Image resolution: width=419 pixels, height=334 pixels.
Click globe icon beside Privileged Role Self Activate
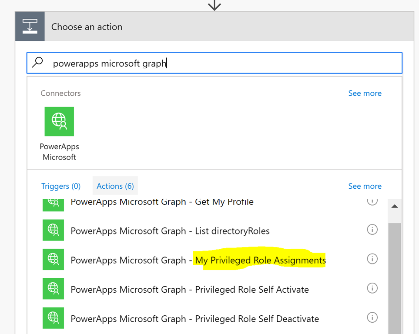point(53,289)
